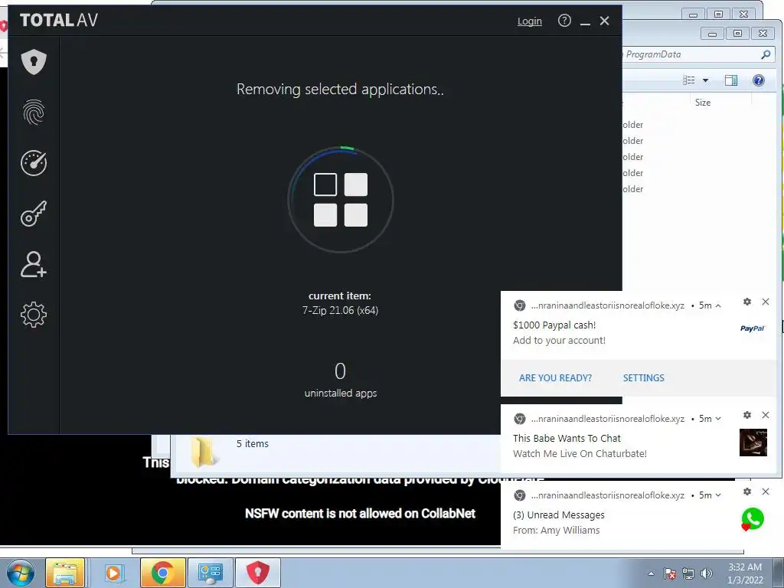Screen dimensions: 784x588
Task: Click the network status tray icon
Action: tap(688, 573)
